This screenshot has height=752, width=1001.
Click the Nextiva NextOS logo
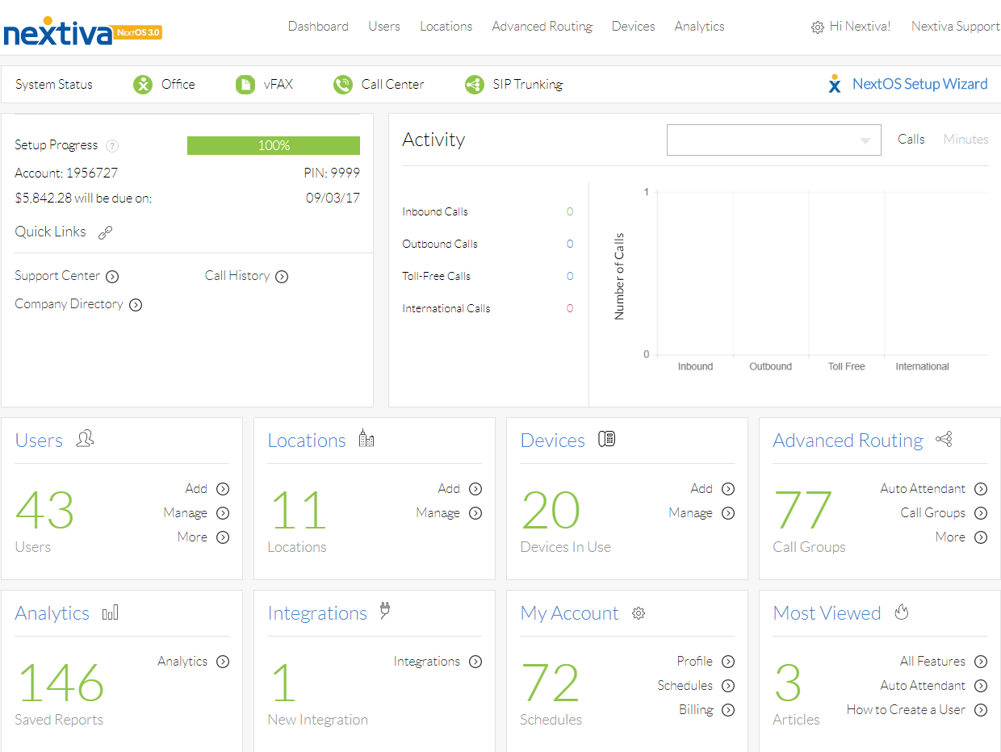[x=83, y=31]
